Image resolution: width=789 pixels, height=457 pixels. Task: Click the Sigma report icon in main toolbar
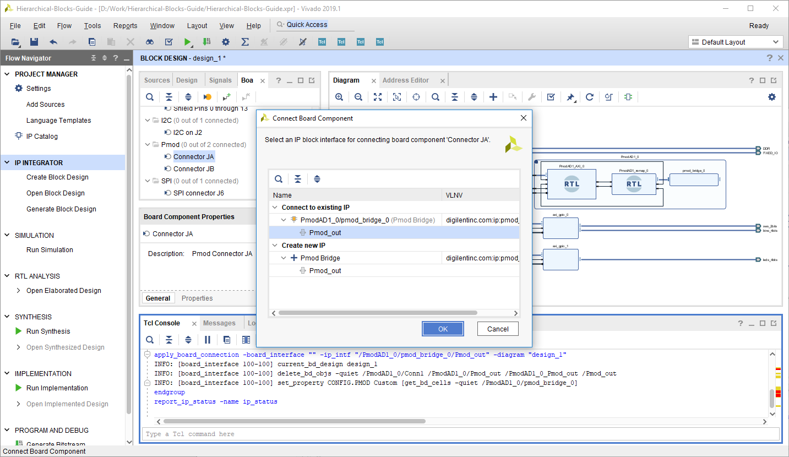pos(245,42)
